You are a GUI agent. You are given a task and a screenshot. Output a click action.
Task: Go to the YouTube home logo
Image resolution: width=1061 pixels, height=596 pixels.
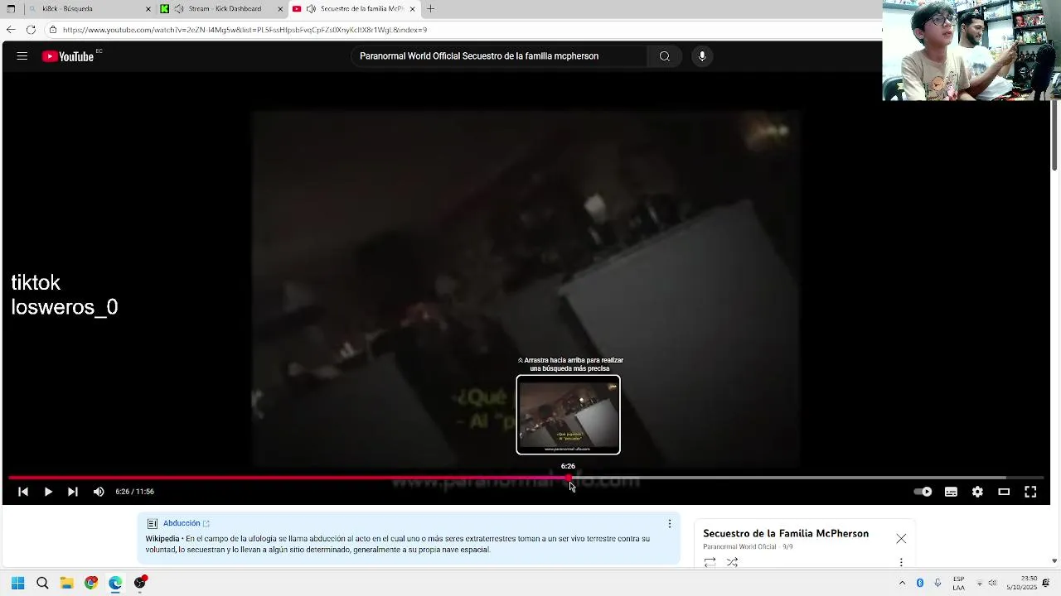pyautogui.click(x=68, y=56)
